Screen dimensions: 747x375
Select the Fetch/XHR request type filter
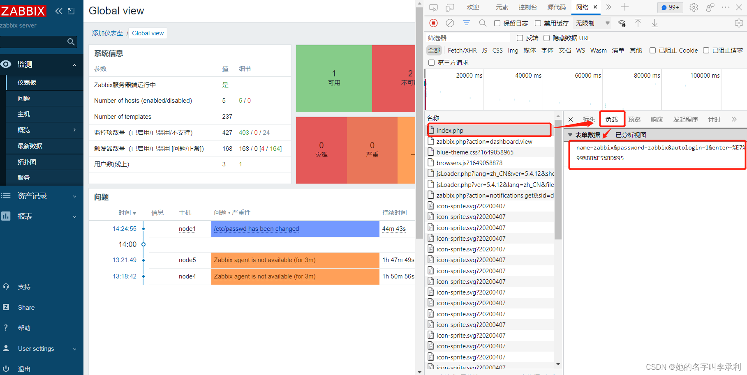pos(462,51)
